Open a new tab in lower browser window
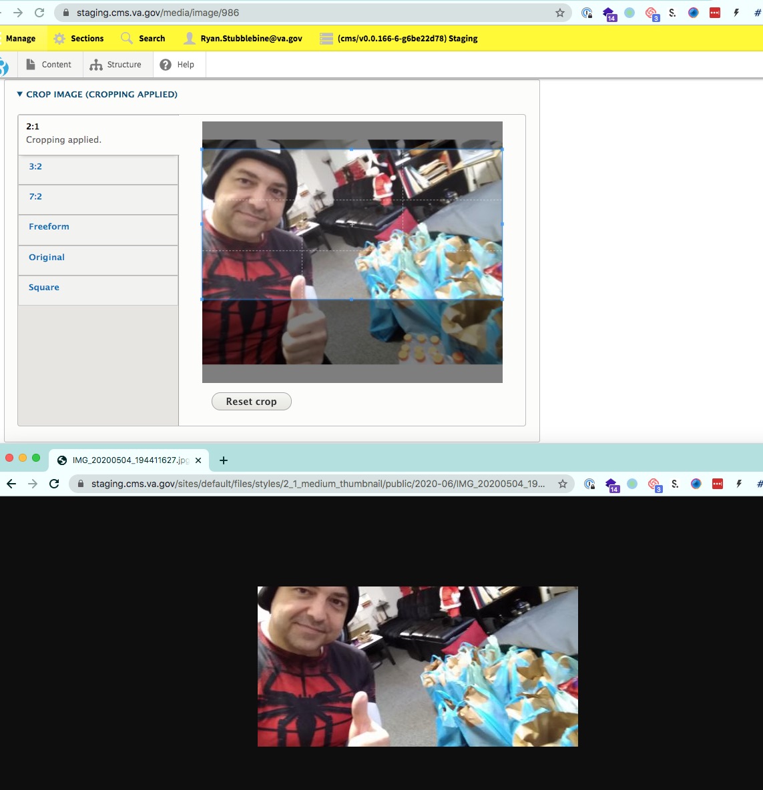763x790 pixels. [x=224, y=460]
